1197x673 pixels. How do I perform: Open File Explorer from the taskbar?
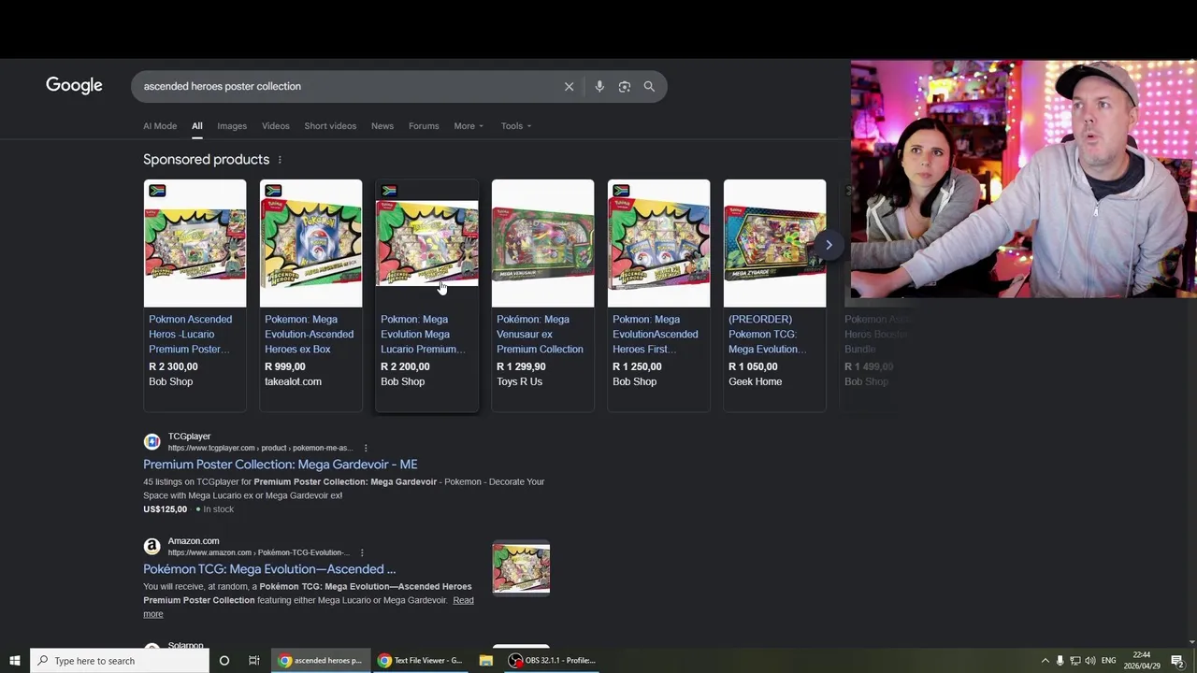(485, 661)
